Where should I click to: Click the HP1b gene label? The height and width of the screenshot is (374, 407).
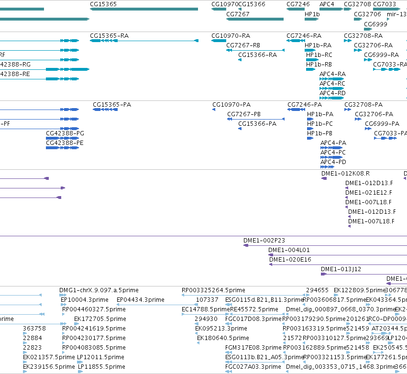click(312, 14)
